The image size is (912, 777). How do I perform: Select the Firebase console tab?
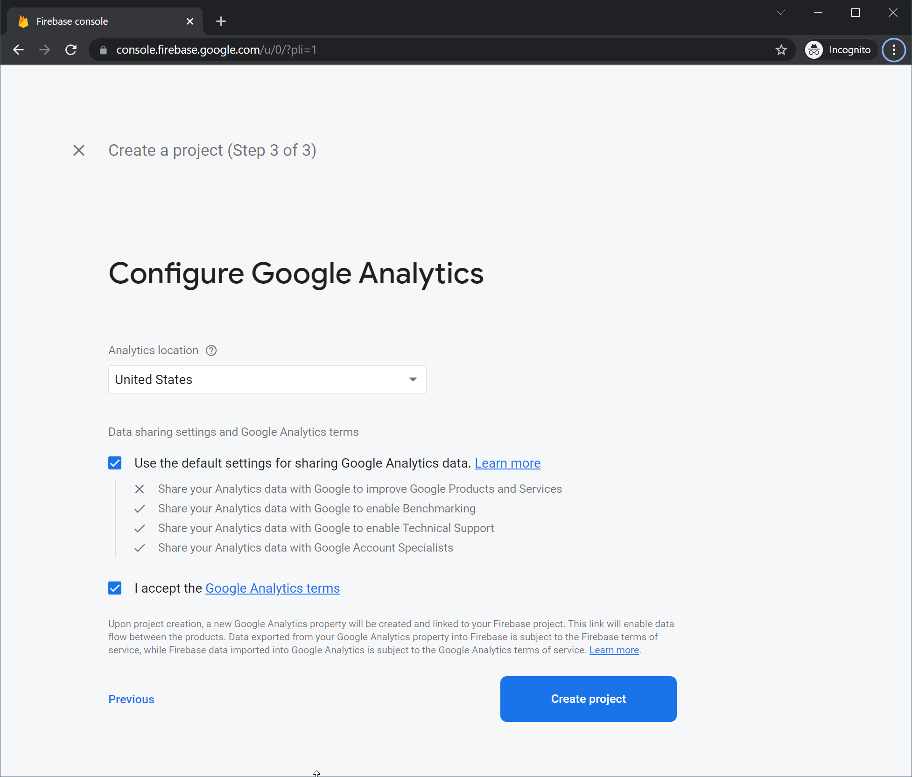(x=93, y=21)
